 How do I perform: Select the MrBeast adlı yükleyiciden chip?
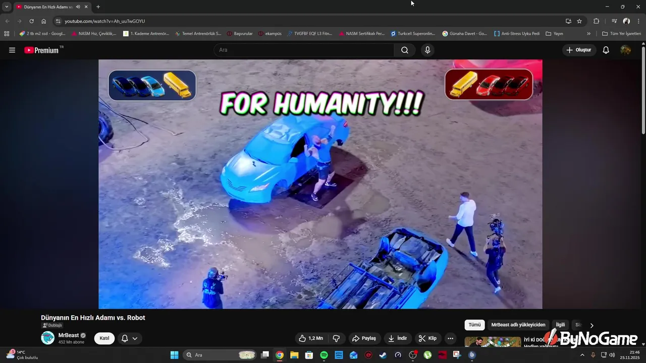coord(518,325)
